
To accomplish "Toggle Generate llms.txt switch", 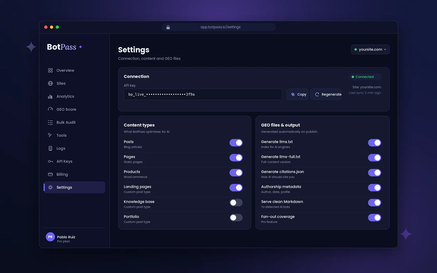I will 375,143.
